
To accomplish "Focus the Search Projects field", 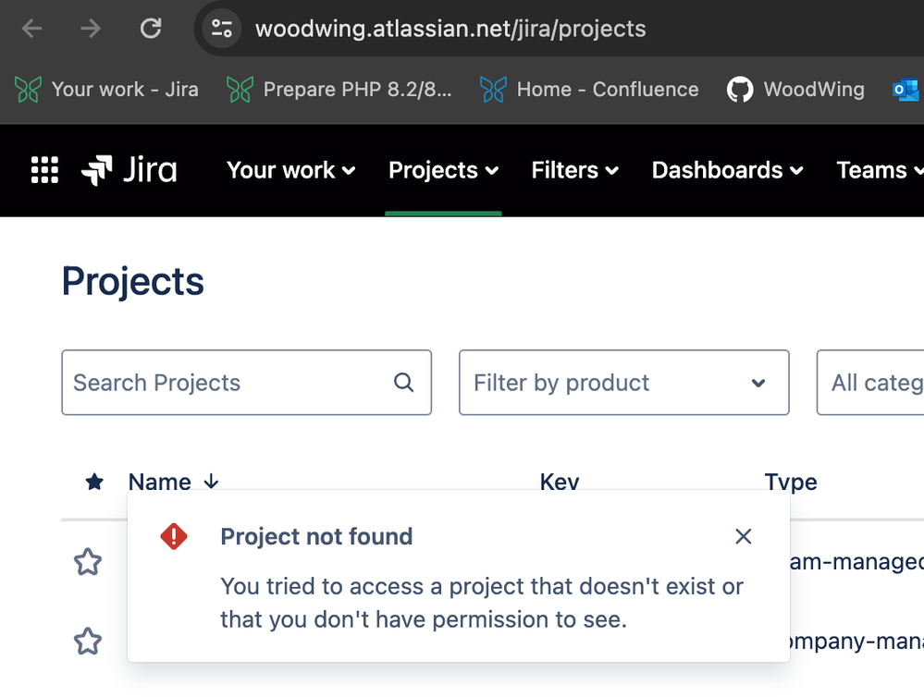I will click(246, 383).
